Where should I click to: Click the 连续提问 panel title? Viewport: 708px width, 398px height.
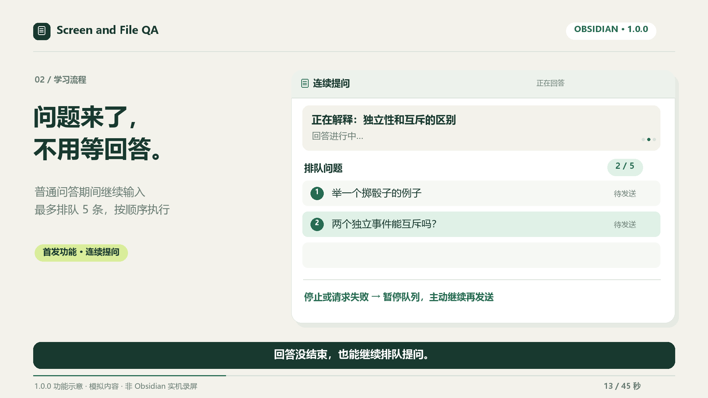point(331,83)
